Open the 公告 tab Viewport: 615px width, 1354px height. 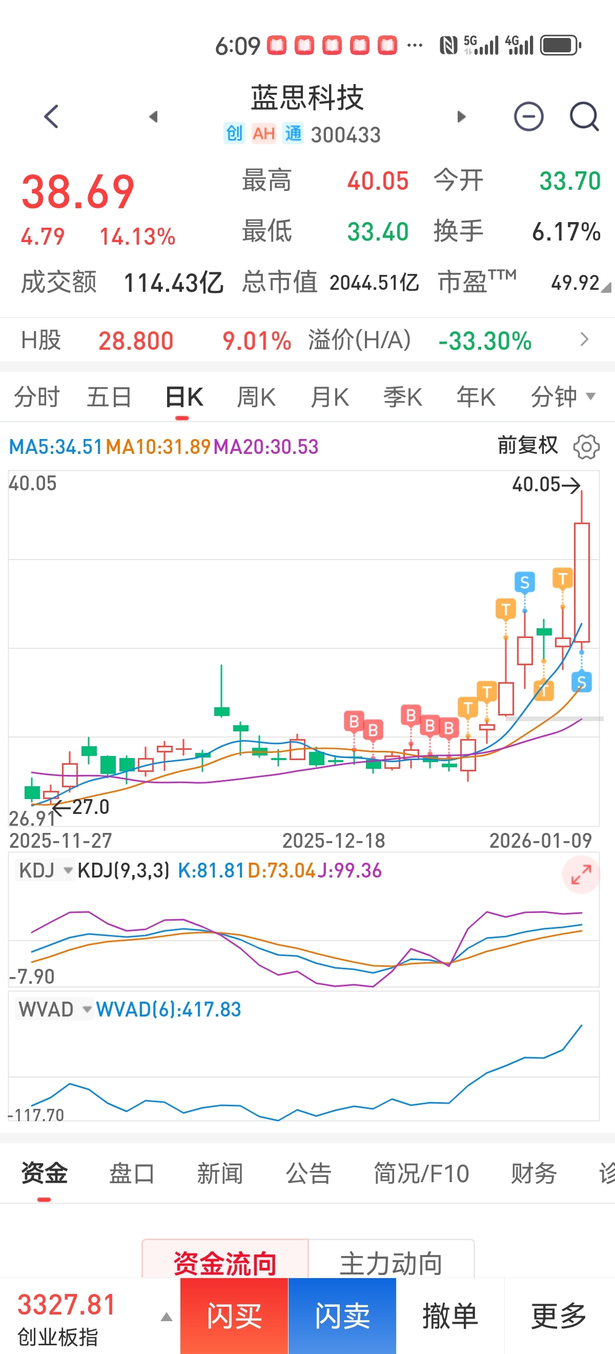tap(309, 1173)
